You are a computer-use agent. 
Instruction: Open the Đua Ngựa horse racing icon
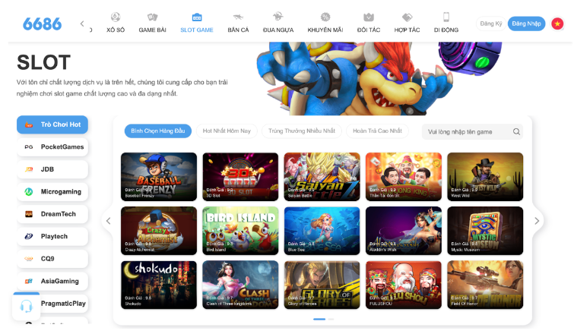[277, 17]
